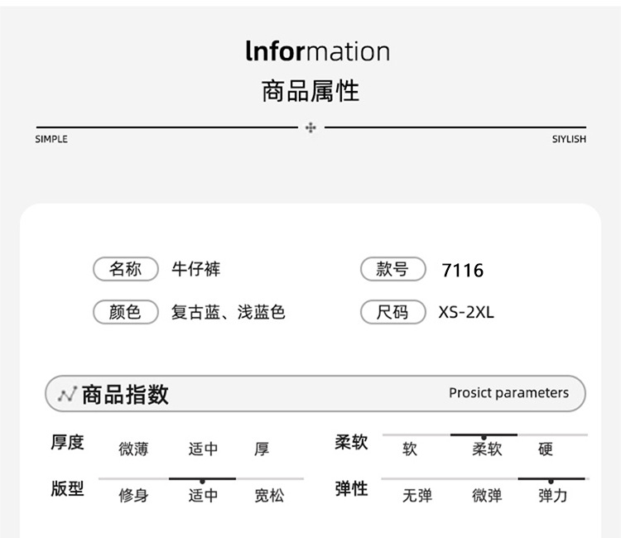
Task: Click the 版型 适中 slider marker
Action: [x=202, y=482]
